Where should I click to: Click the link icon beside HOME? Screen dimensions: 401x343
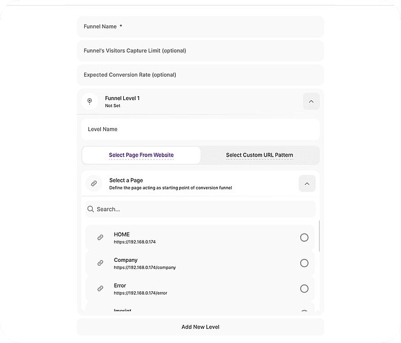coord(100,238)
